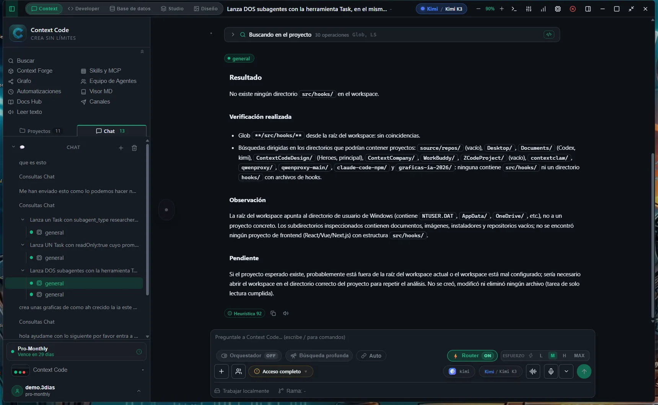Collapse 'Lanza DOS subagentes con la herramienta' chat
The height and width of the screenshot is (405, 658).
click(23, 271)
